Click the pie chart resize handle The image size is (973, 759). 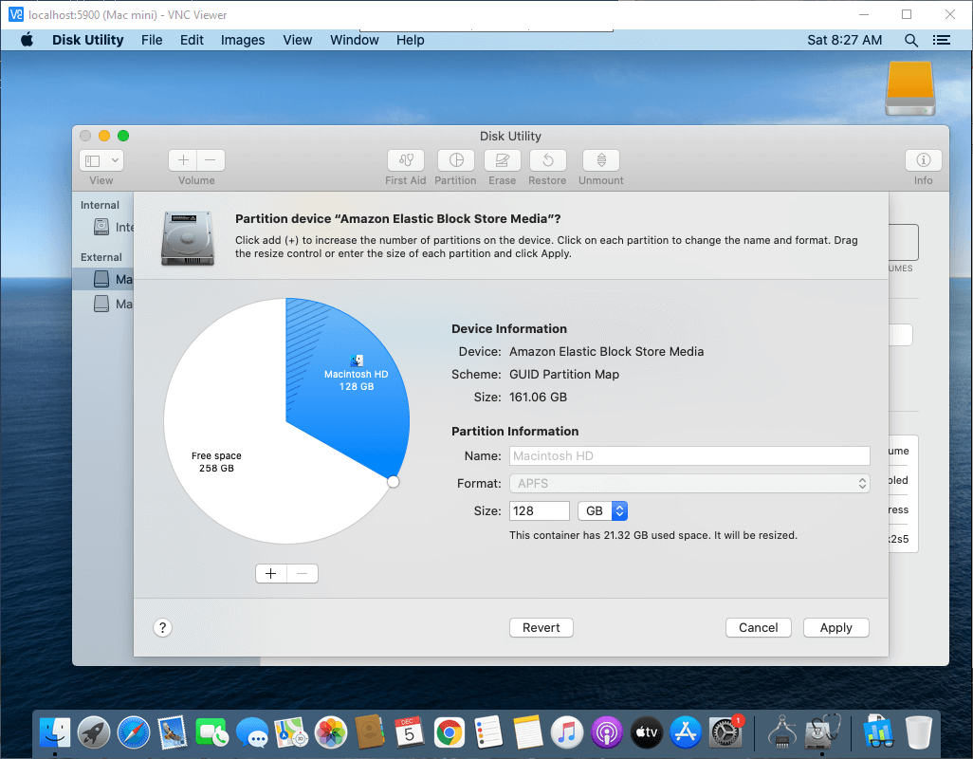click(x=394, y=482)
